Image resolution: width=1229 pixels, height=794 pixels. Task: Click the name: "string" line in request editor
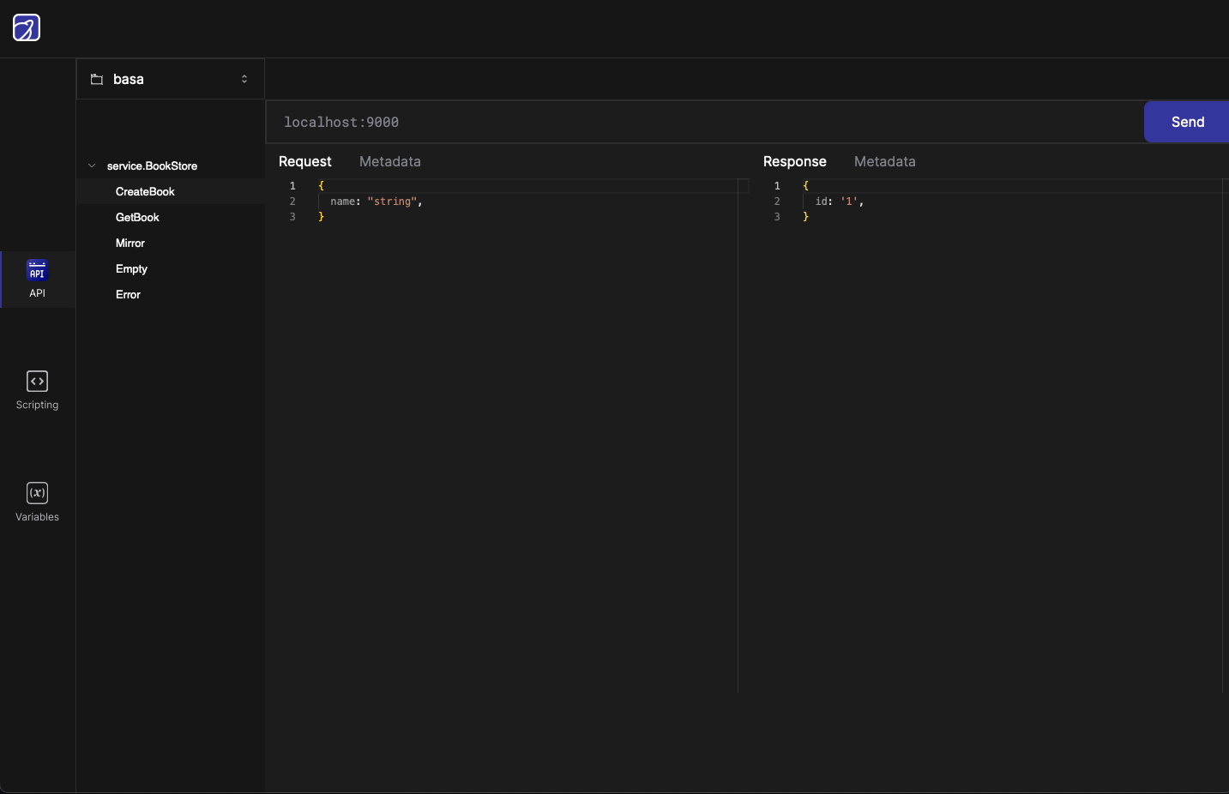377,202
